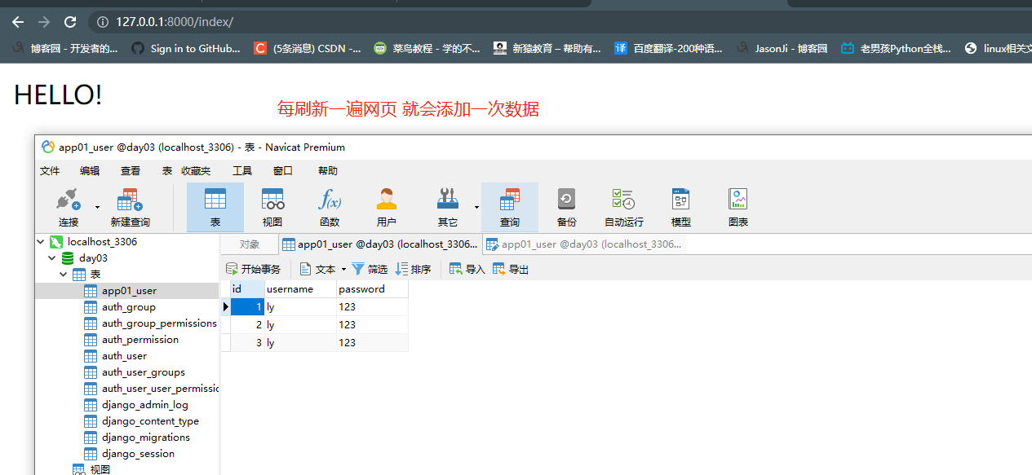Open the 帮助 menu in Navicat
The width and height of the screenshot is (1032, 475).
pos(328,171)
